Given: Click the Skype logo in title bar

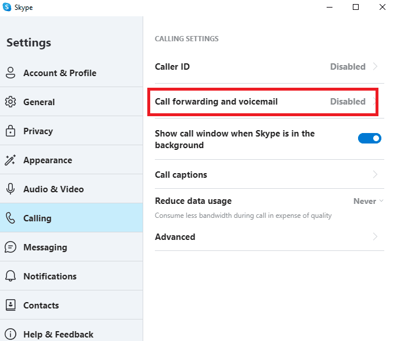Looking at the screenshot, I should tap(7, 7).
